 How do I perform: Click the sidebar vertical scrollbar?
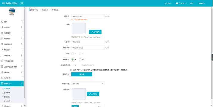pyautogui.click(x=24, y=53)
